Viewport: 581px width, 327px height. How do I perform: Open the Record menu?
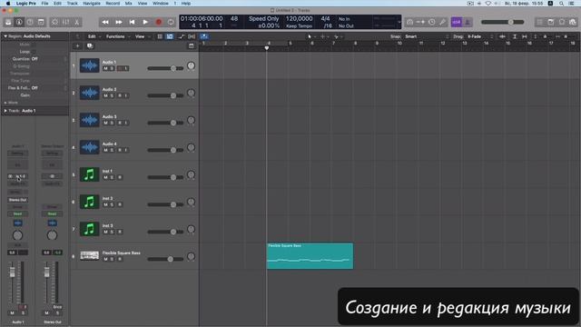pyautogui.click(x=113, y=4)
